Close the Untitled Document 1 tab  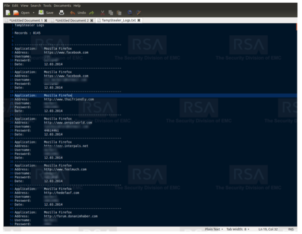tap(46, 20)
